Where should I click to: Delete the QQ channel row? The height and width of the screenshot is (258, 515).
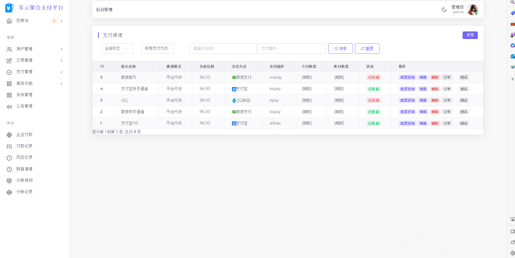point(435,100)
